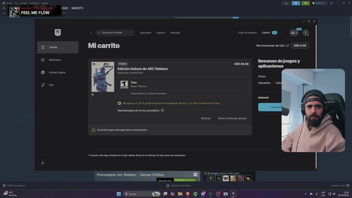
Task: Expand the system tray hidden icons chevron
Action: click(306, 194)
